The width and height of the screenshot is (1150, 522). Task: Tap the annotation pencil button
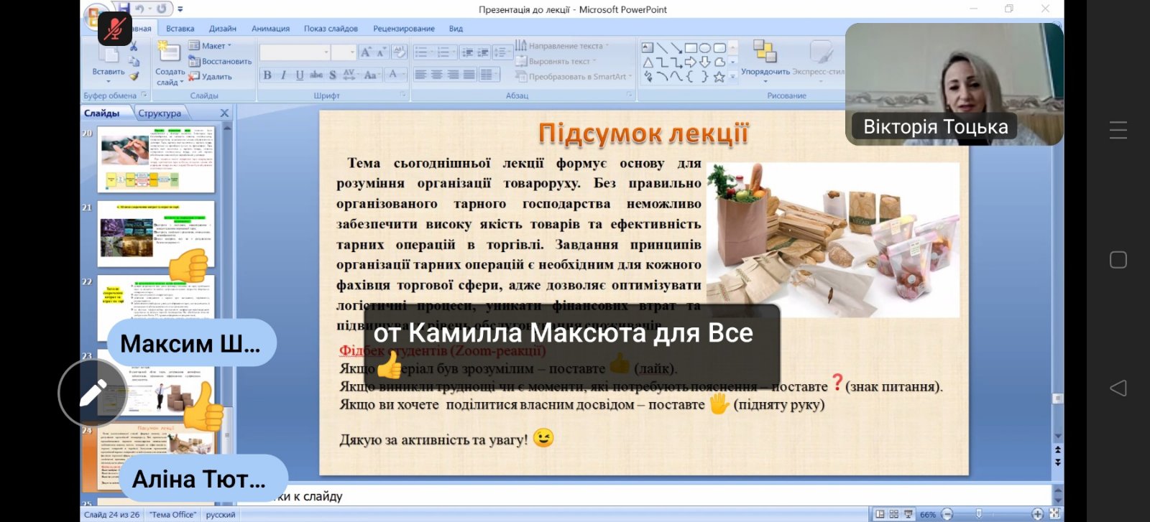coord(93,393)
